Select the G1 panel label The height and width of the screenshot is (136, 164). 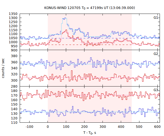point(156,18)
